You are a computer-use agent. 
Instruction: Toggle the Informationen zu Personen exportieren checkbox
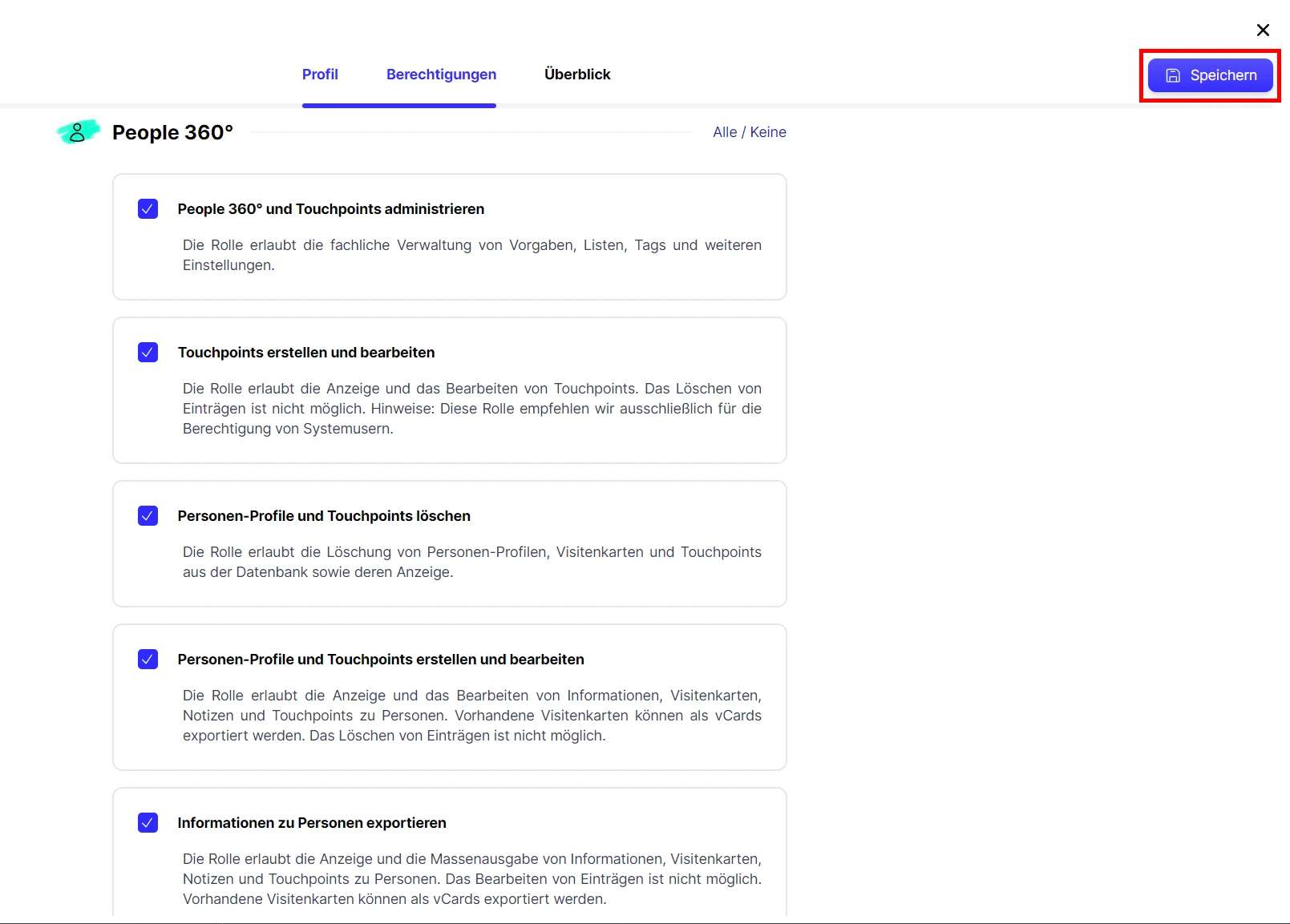pyautogui.click(x=148, y=823)
